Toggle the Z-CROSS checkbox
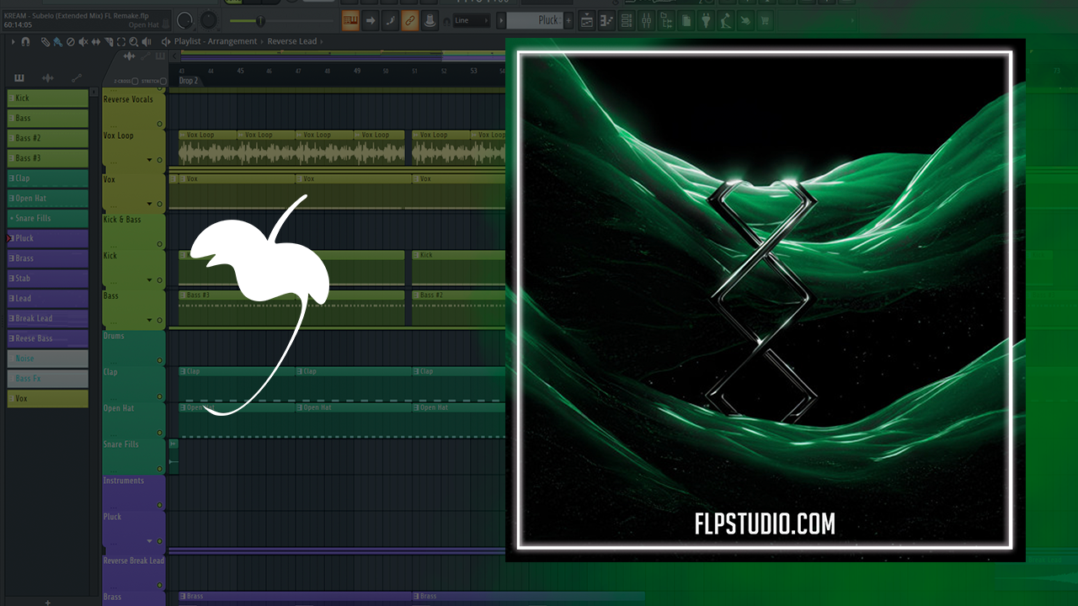Screen dimensions: 1078x606 [x=135, y=82]
